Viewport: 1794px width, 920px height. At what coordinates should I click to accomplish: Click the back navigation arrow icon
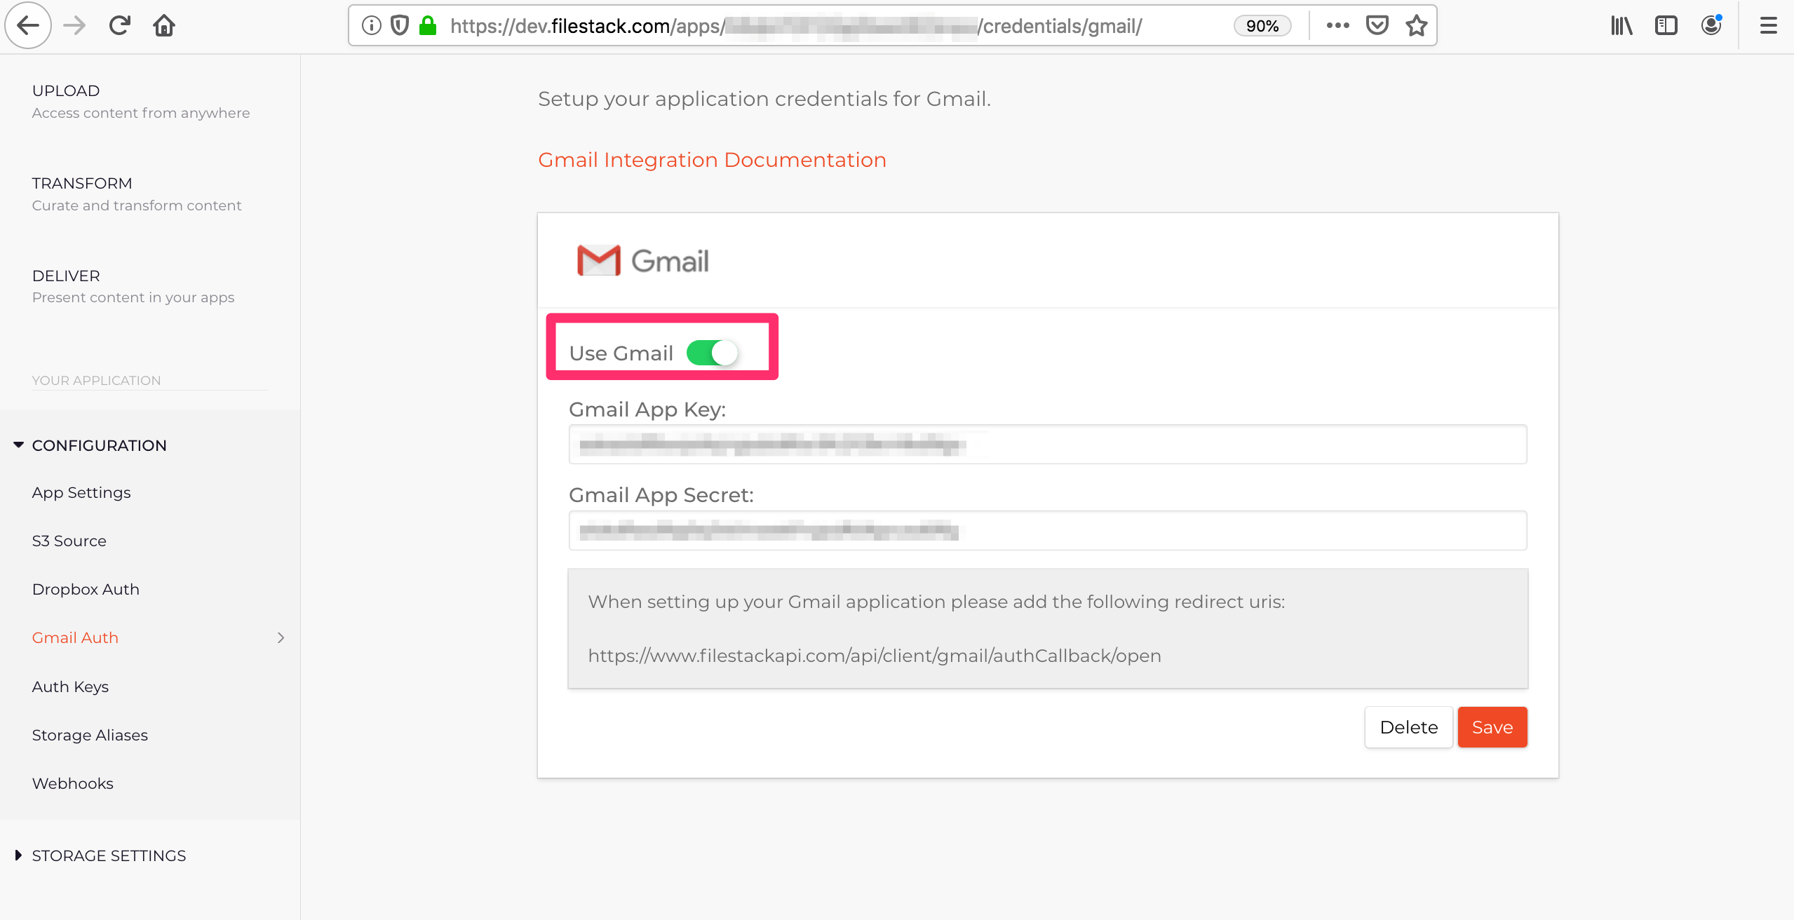click(28, 27)
